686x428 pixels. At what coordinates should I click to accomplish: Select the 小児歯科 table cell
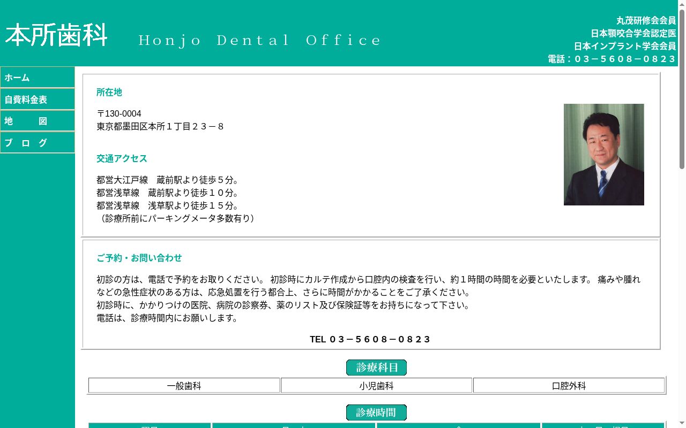376,386
